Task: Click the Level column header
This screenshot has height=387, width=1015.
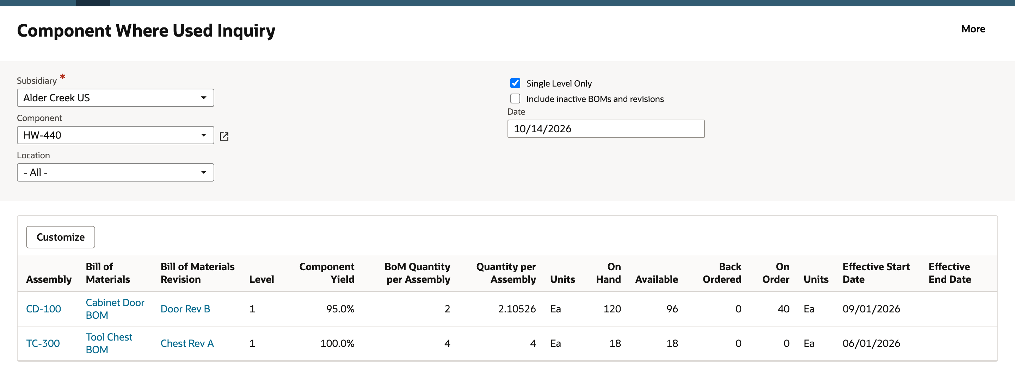Action: pos(261,279)
